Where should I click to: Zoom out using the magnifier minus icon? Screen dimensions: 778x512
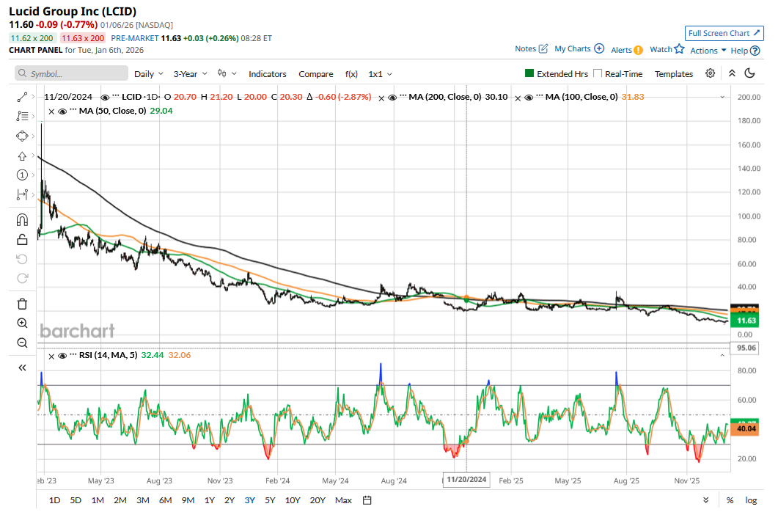[22, 343]
